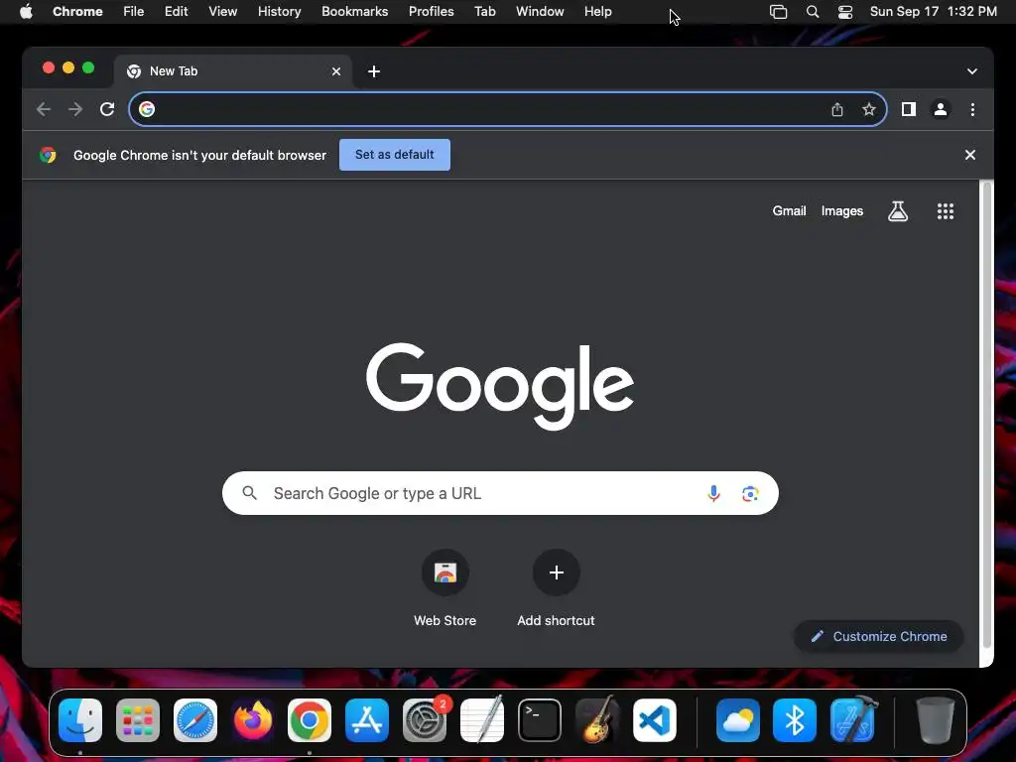The width and height of the screenshot is (1016, 762).
Task: Go forward using the forward arrow
Action: click(75, 109)
